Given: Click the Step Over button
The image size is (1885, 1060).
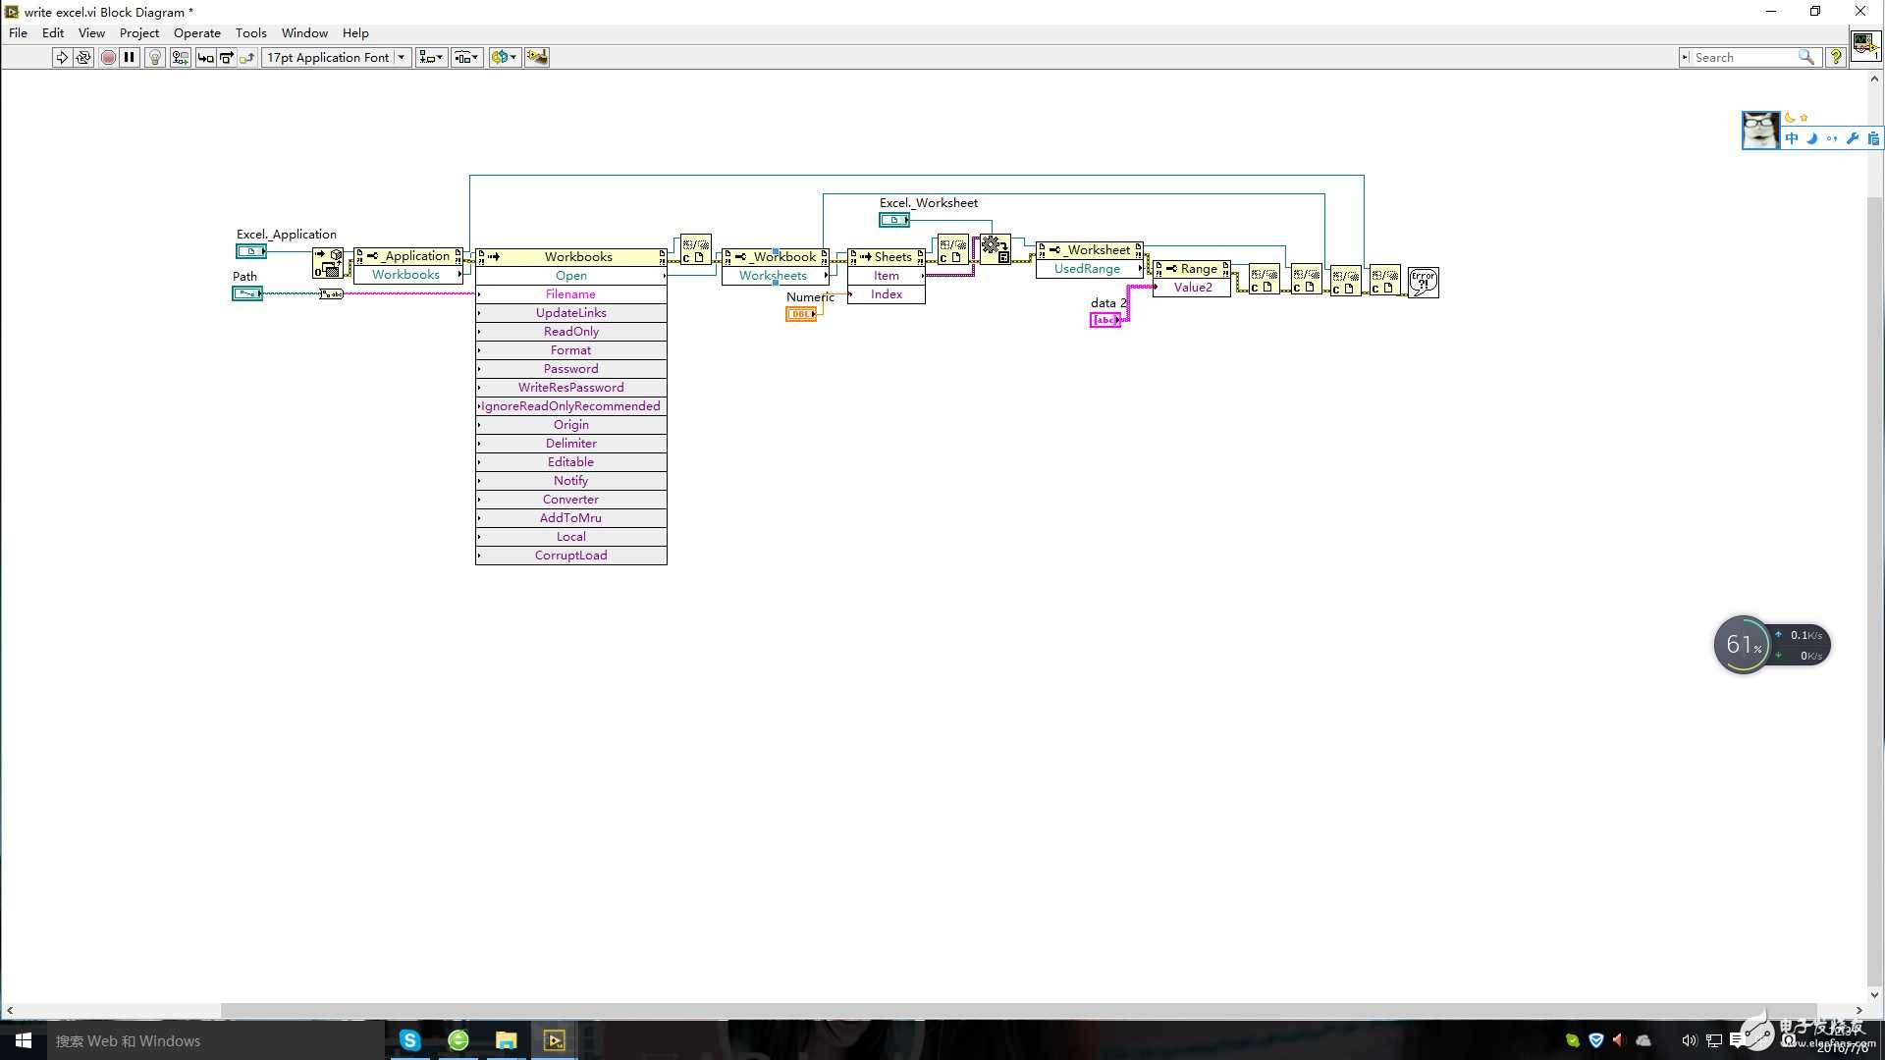Looking at the screenshot, I should tap(226, 57).
